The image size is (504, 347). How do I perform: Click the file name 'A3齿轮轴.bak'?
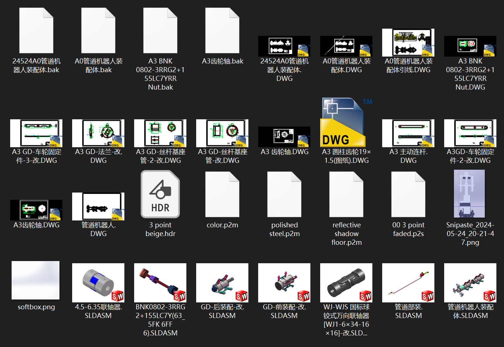click(222, 61)
